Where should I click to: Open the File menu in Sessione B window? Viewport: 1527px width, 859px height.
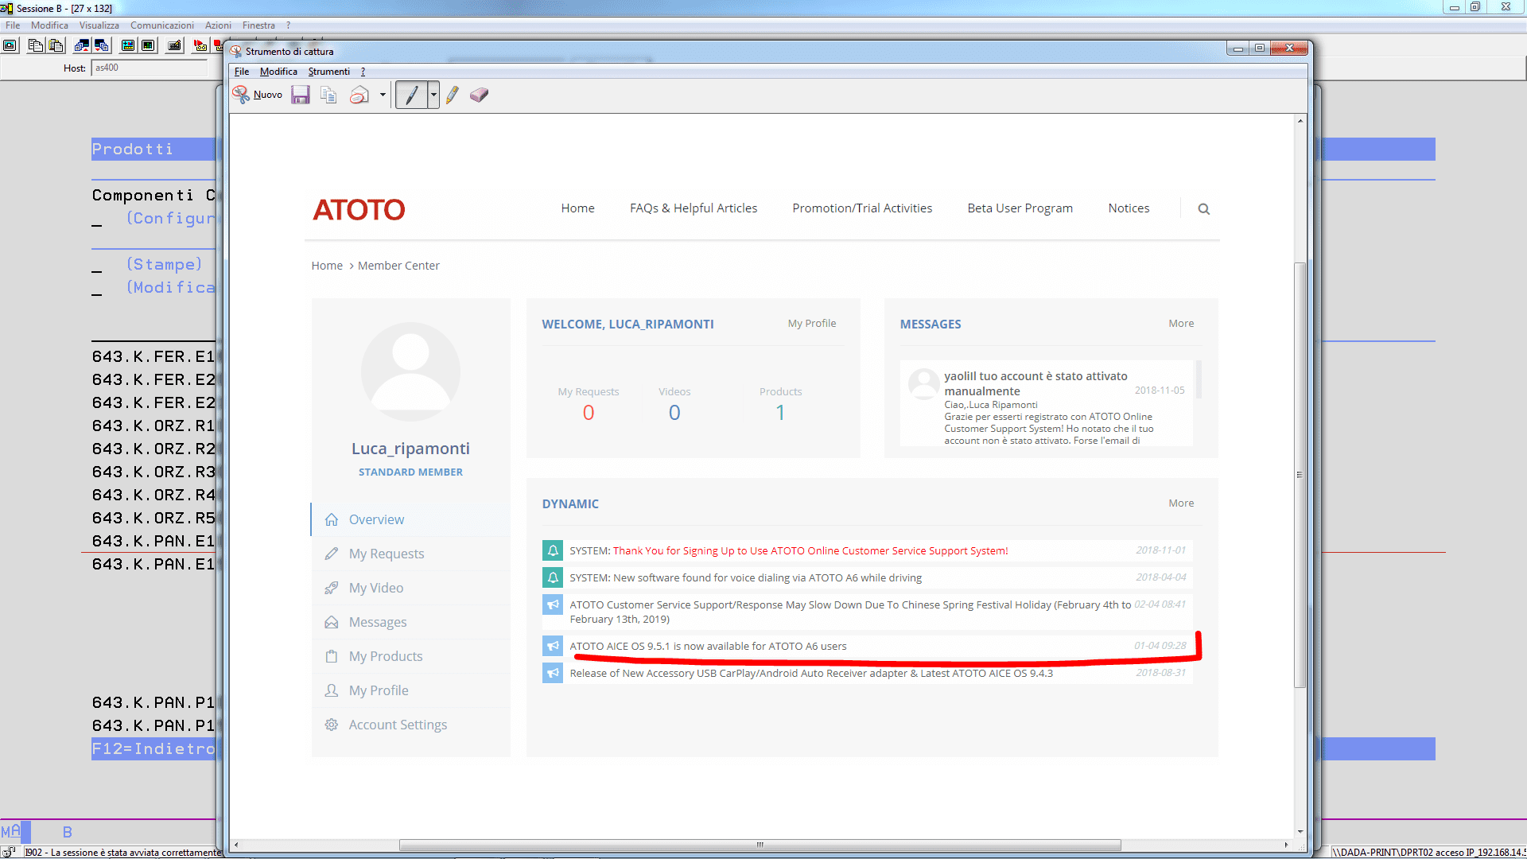[x=13, y=25]
